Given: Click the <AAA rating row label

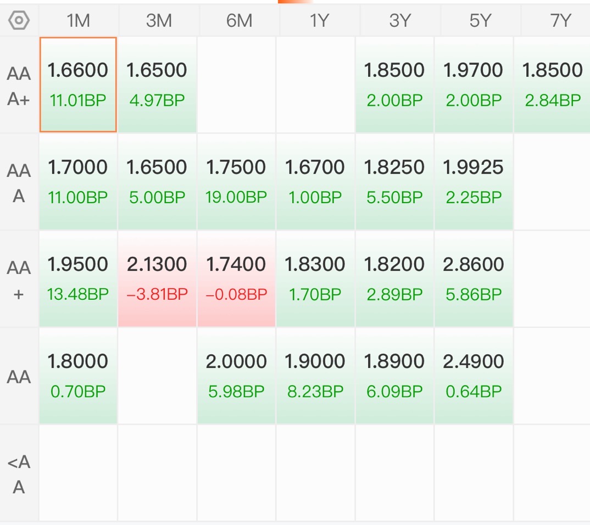Looking at the screenshot, I should (x=19, y=474).
